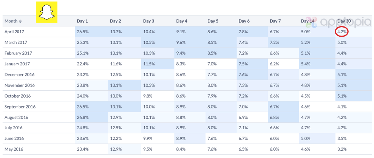
Task: Open the May 2016 row label
Action: click(15, 149)
